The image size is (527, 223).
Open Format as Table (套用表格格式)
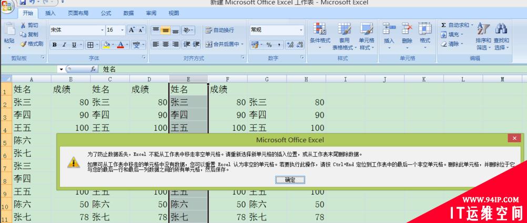(344, 36)
